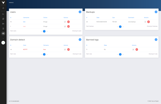This screenshot has height=104, width=161.
Task: Go to page 1 in Banned logs pagination
Action: [x=120, y=54]
